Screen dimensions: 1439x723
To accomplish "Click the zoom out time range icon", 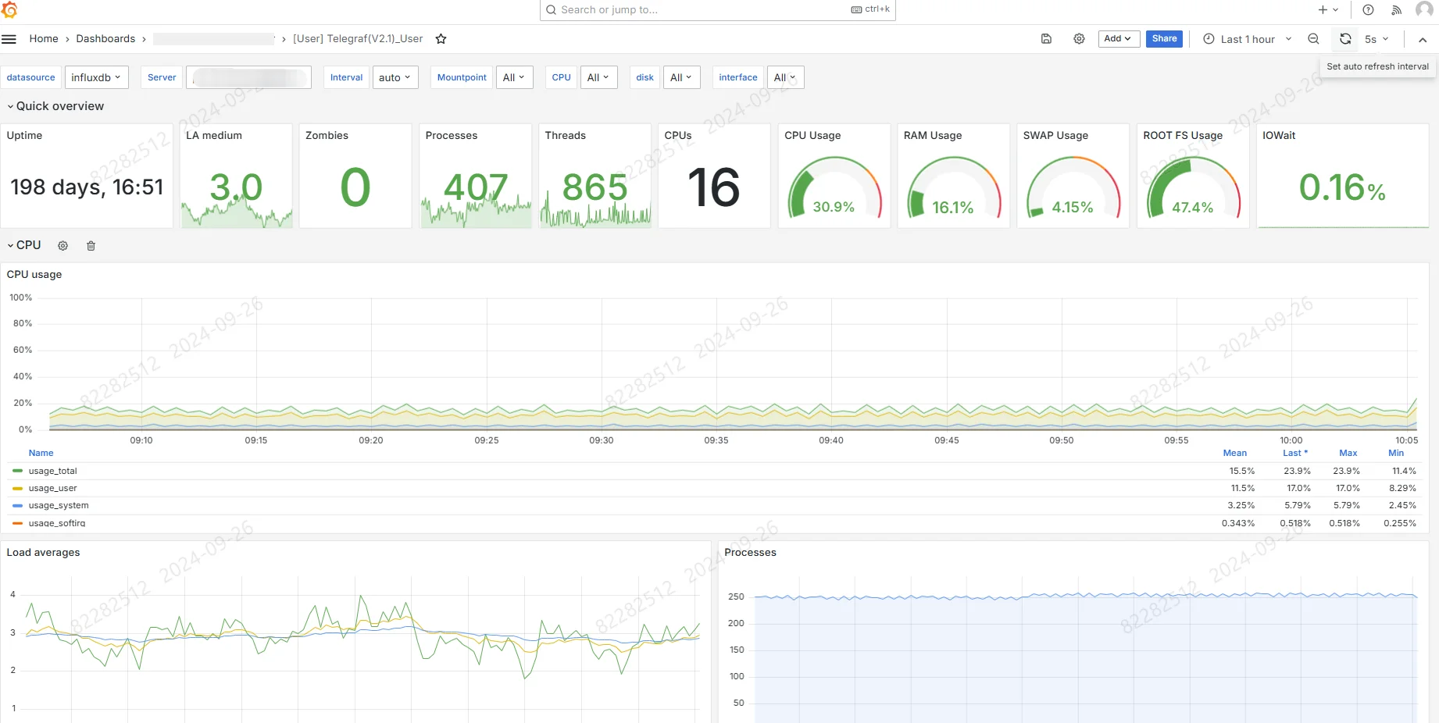I will pos(1313,39).
